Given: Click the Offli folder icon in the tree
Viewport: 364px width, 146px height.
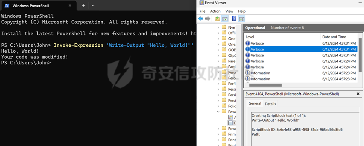Looking at the screenshot, I should [x=224, y=33].
